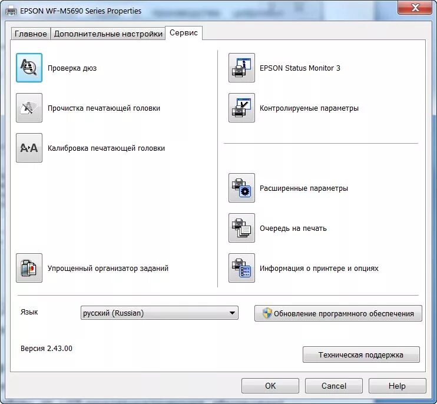Click the Упрощенный организатор заданий label
437x404 pixels.
[108, 269]
